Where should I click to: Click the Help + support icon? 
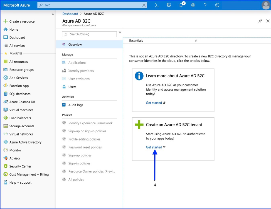pos(6,182)
